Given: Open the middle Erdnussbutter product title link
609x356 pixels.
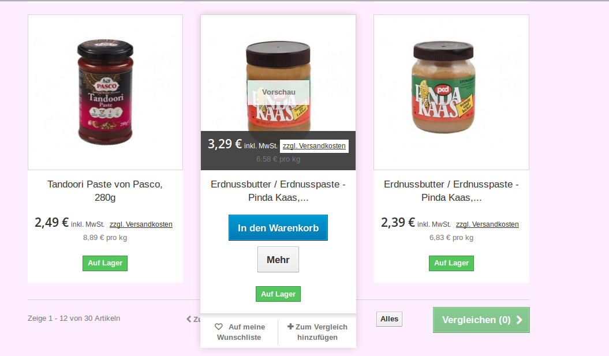Looking at the screenshot, I should tap(278, 190).
